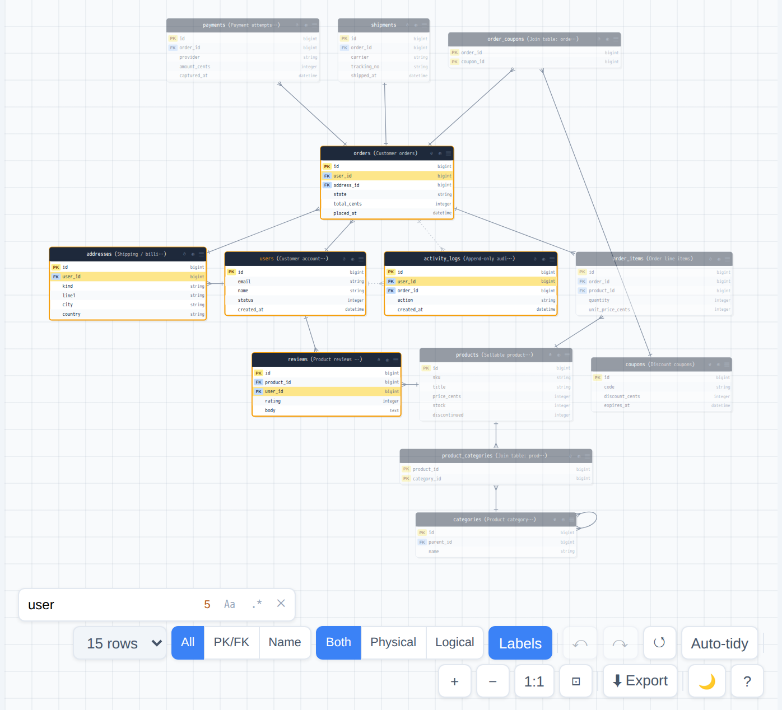782x710 pixels.
Task: Click the hamburger menu icon on orders table
Action: [448, 153]
